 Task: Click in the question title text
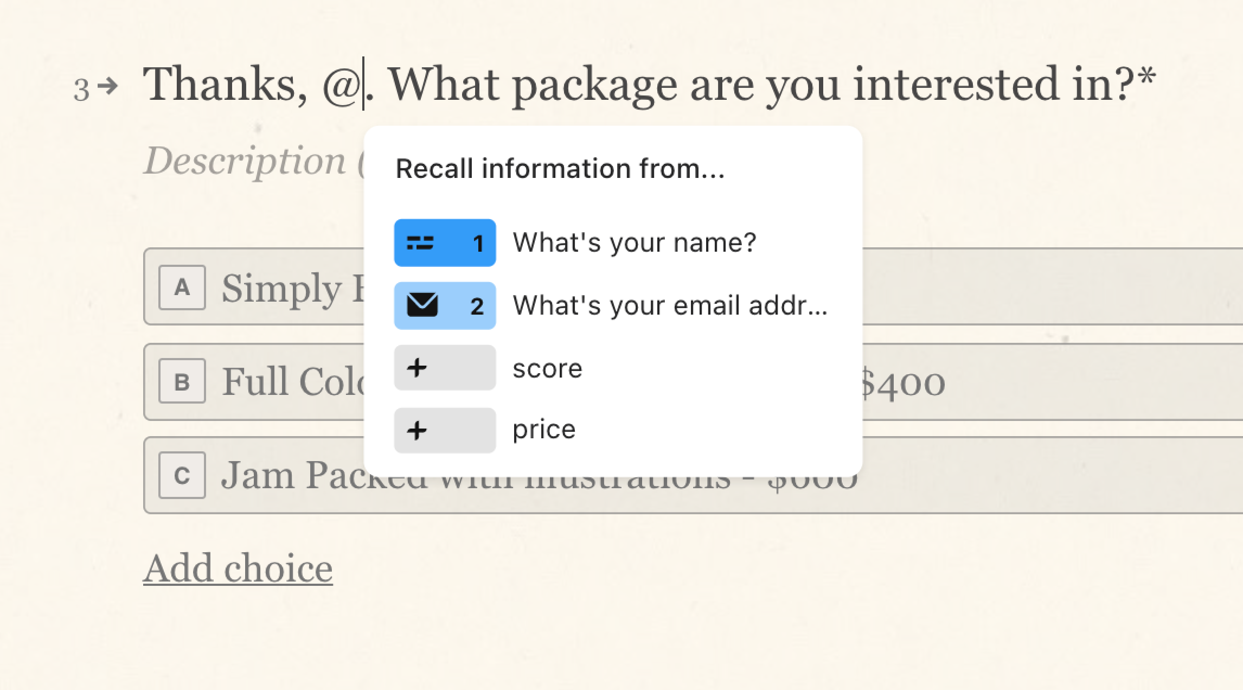(x=649, y=85)
